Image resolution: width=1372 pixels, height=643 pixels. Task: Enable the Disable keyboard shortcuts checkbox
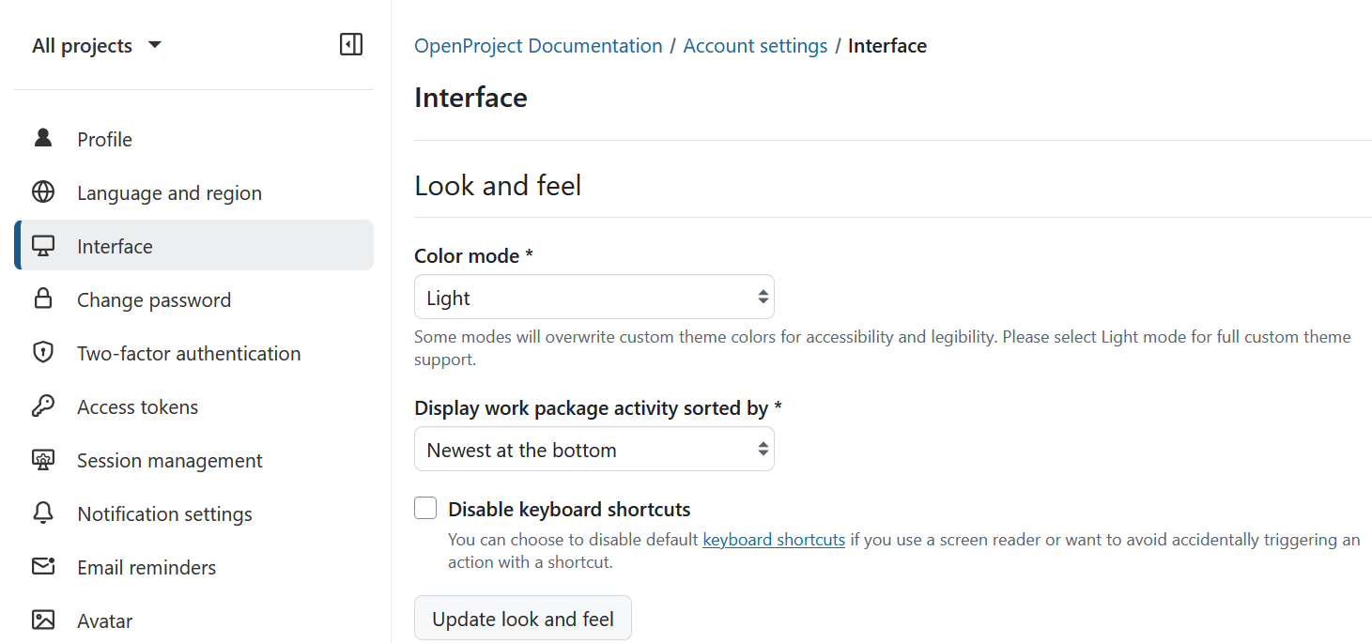click(x=424, y=507)
